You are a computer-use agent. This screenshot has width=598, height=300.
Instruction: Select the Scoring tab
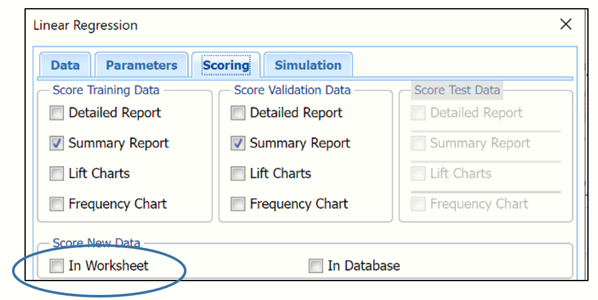pyautogui.click(x=226, y=65)
